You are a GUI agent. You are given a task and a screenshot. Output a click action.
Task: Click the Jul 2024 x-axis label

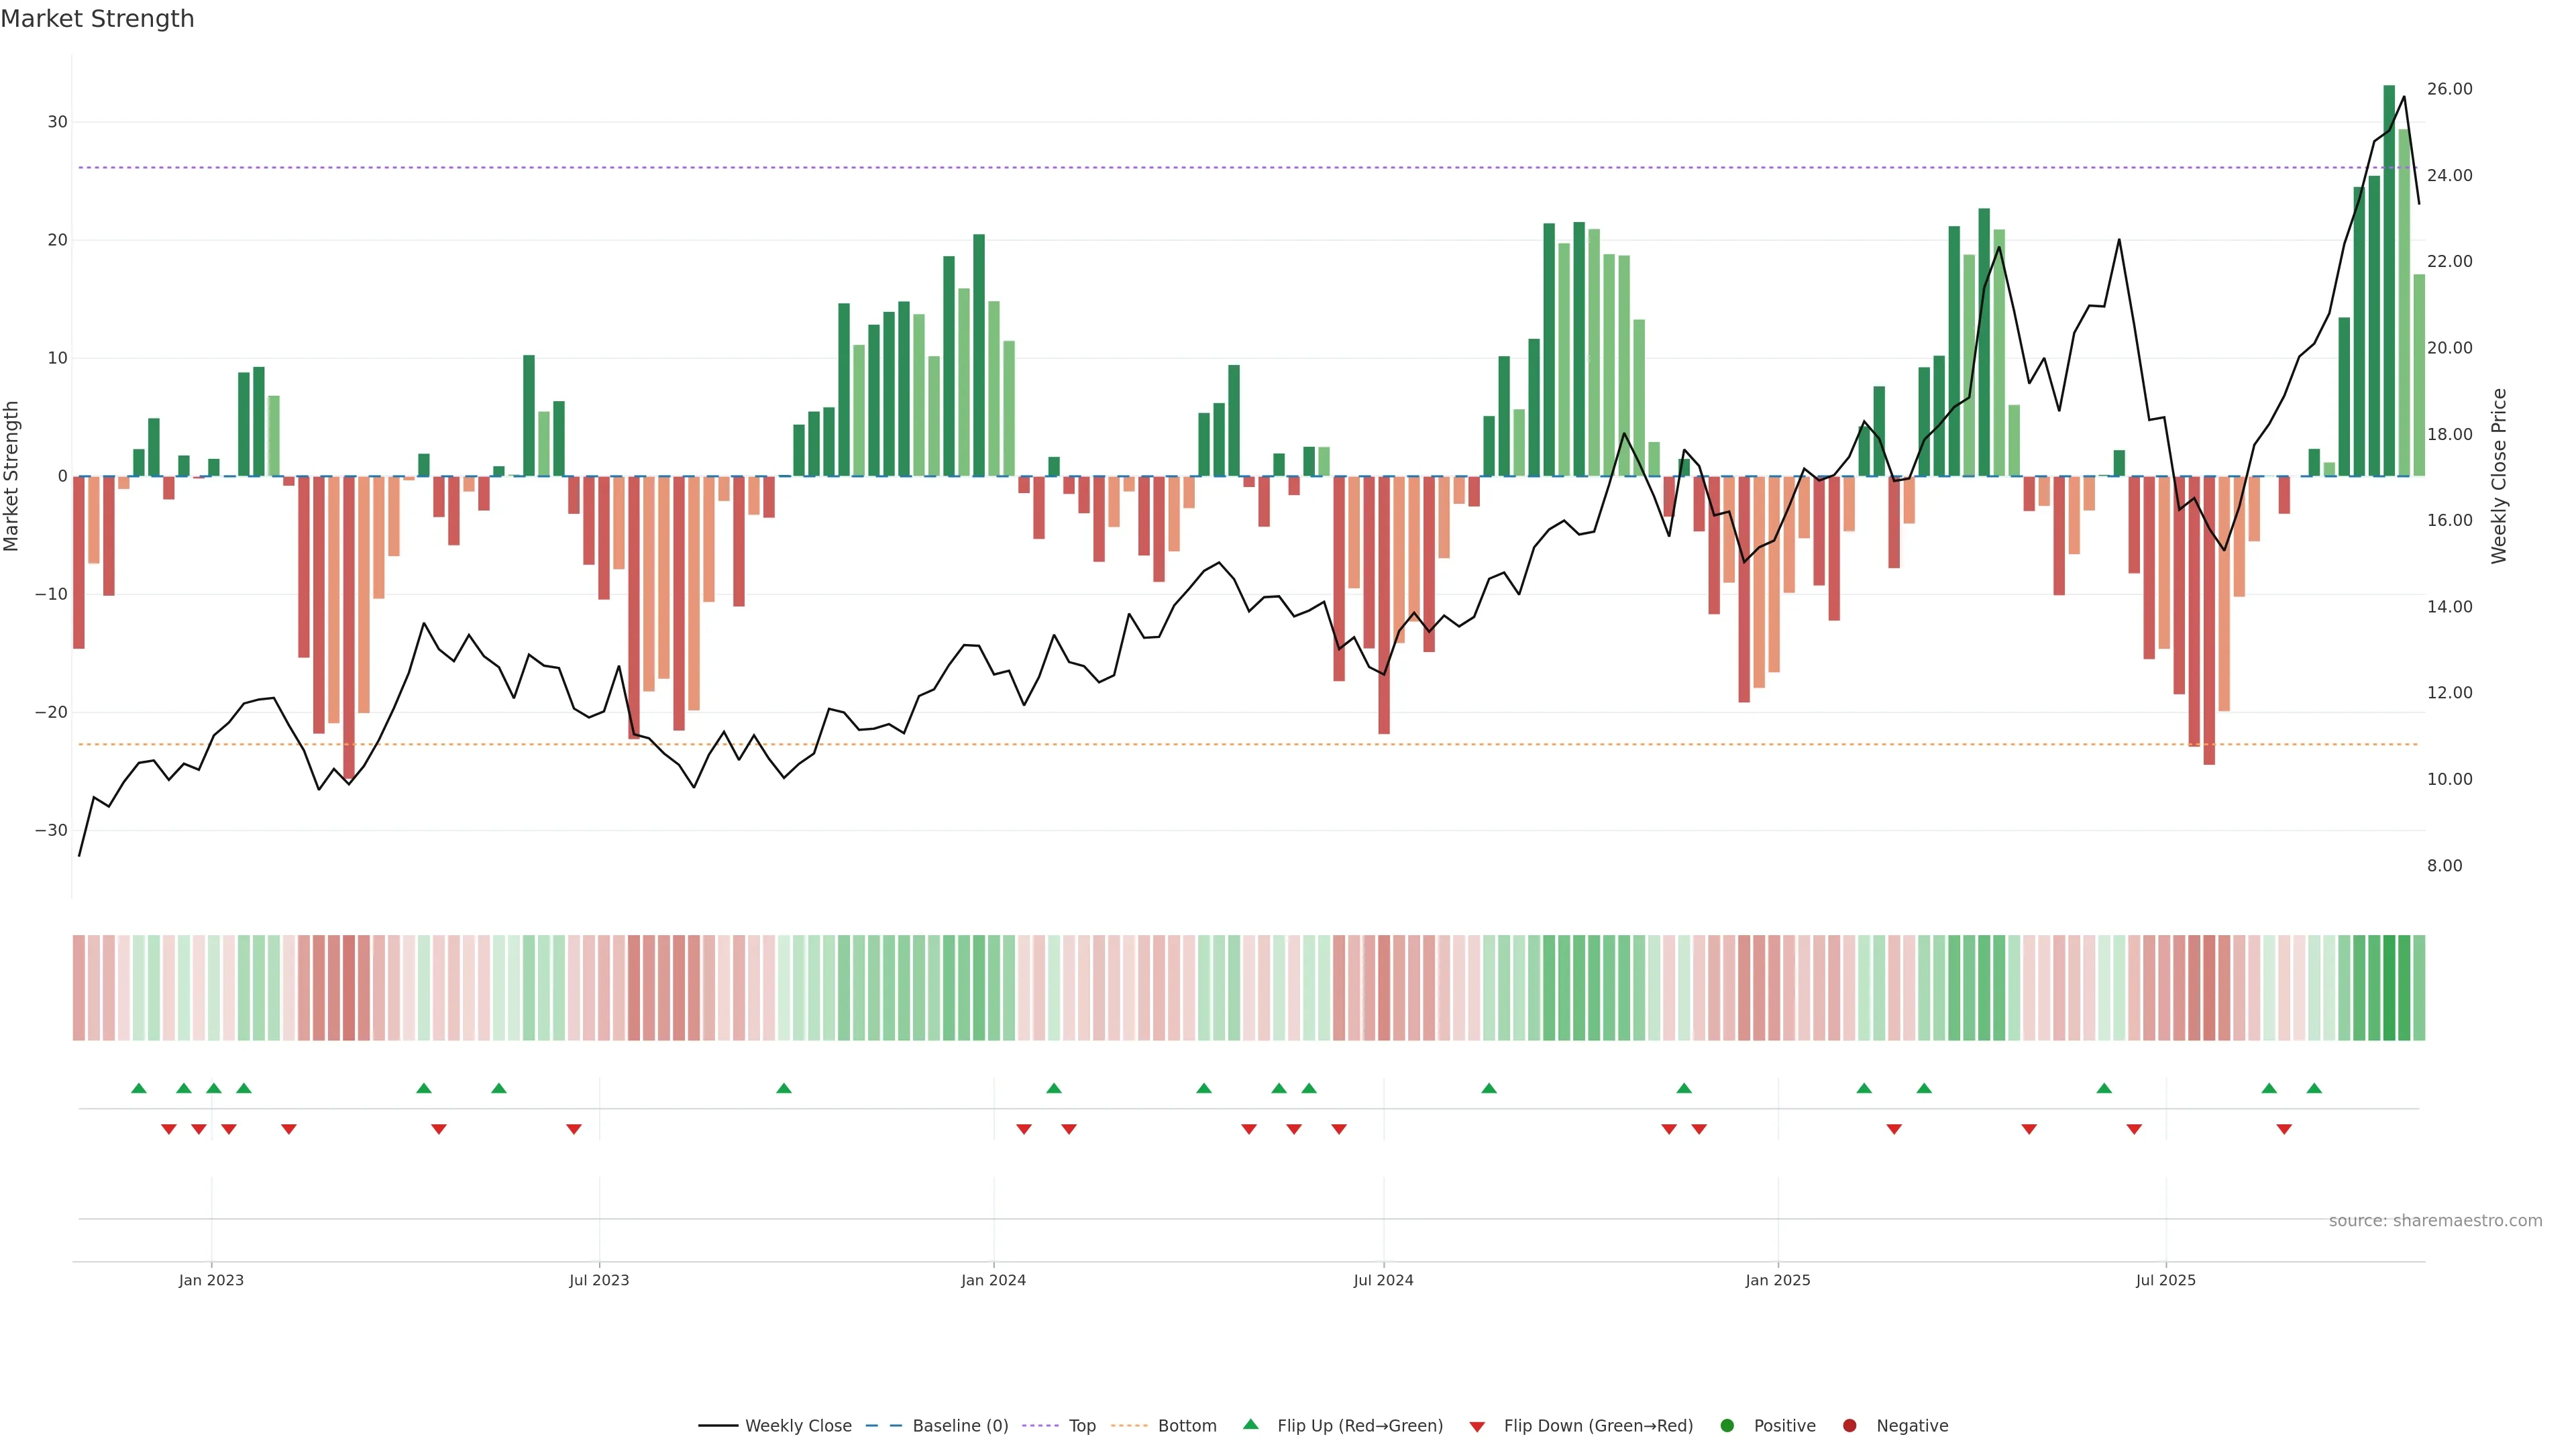point(1383,1280)
